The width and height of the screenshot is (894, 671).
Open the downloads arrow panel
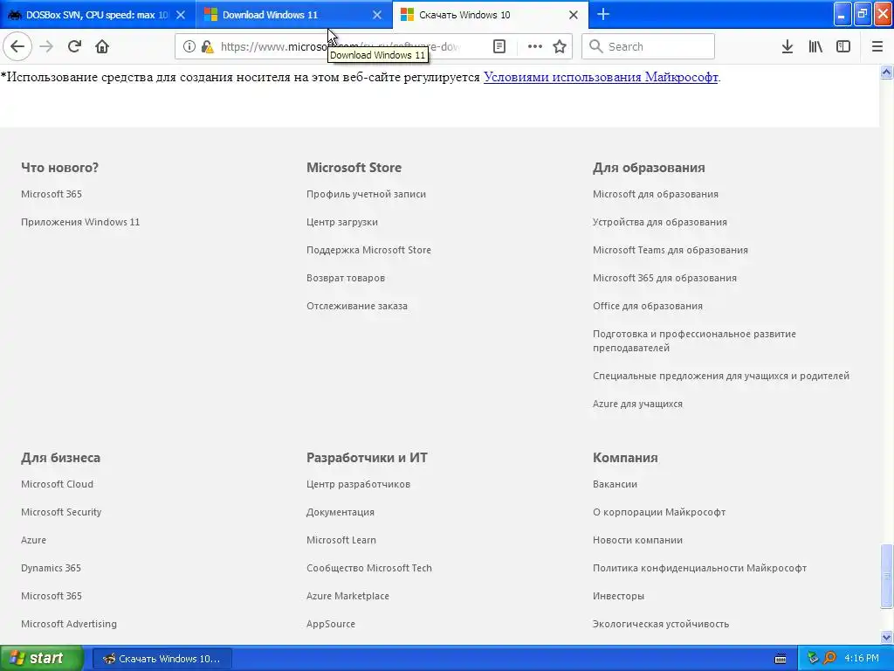click(x=787, y=47)
